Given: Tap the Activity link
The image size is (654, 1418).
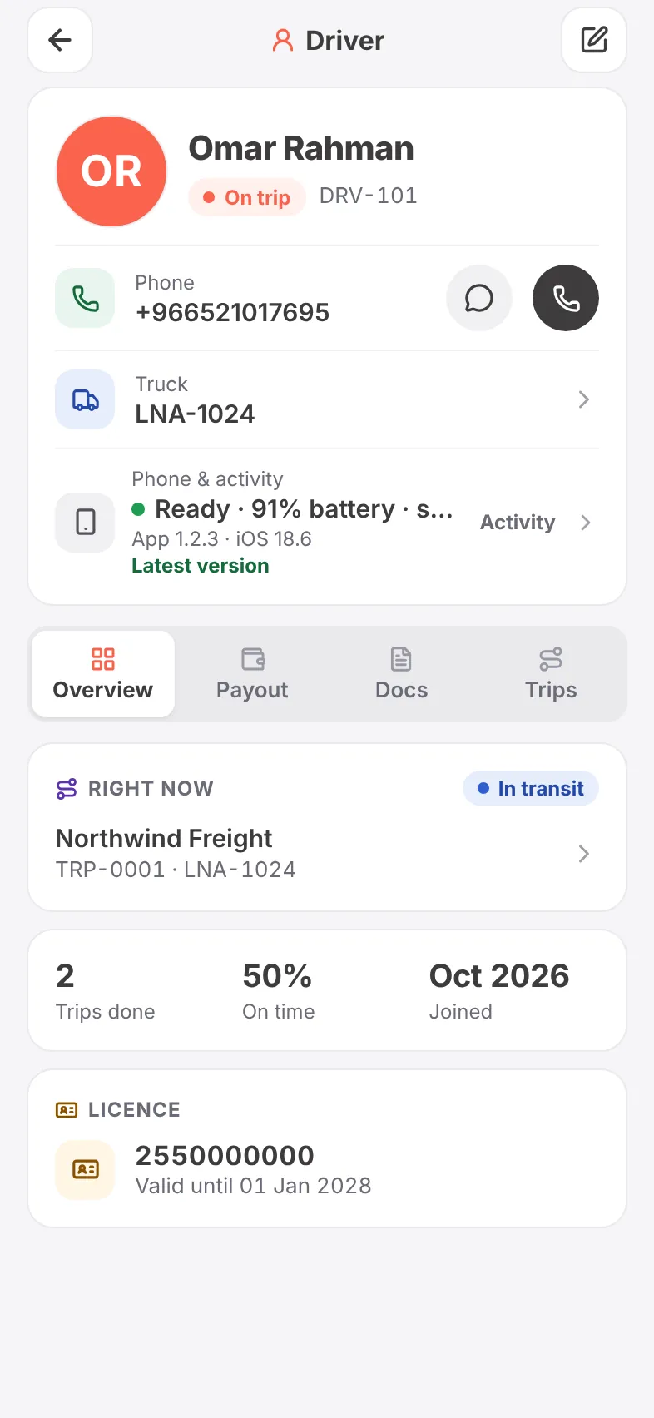Looking at the screenshot, I should [x=518, y=523].
